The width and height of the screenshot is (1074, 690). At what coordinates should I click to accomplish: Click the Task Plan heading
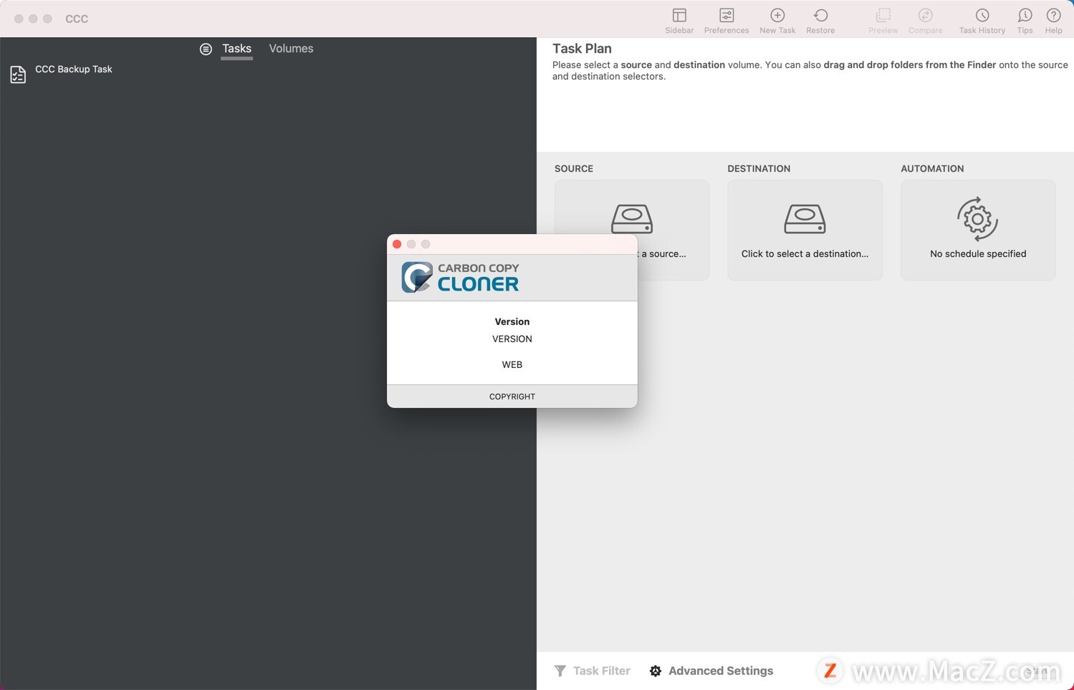(582, 49)
